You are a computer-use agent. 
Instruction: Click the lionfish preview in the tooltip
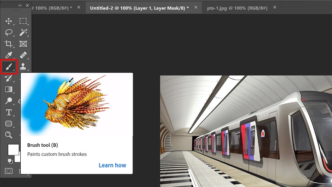pyautogui.click(x=77, y=104)
